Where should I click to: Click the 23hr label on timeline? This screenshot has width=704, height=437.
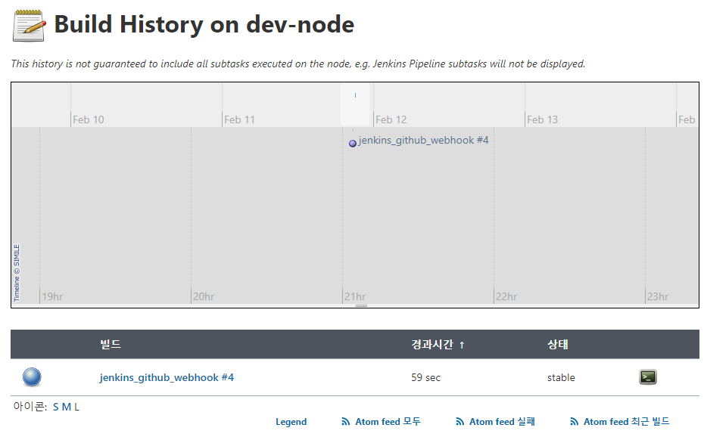tap(657, 296)
